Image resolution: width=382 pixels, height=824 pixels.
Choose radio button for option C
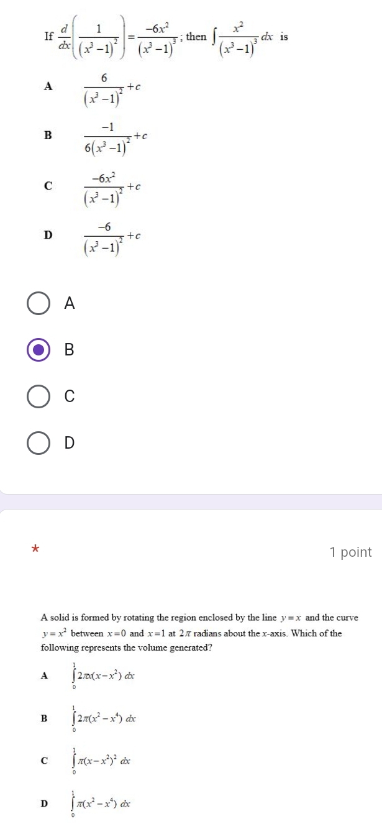(39, 396)
